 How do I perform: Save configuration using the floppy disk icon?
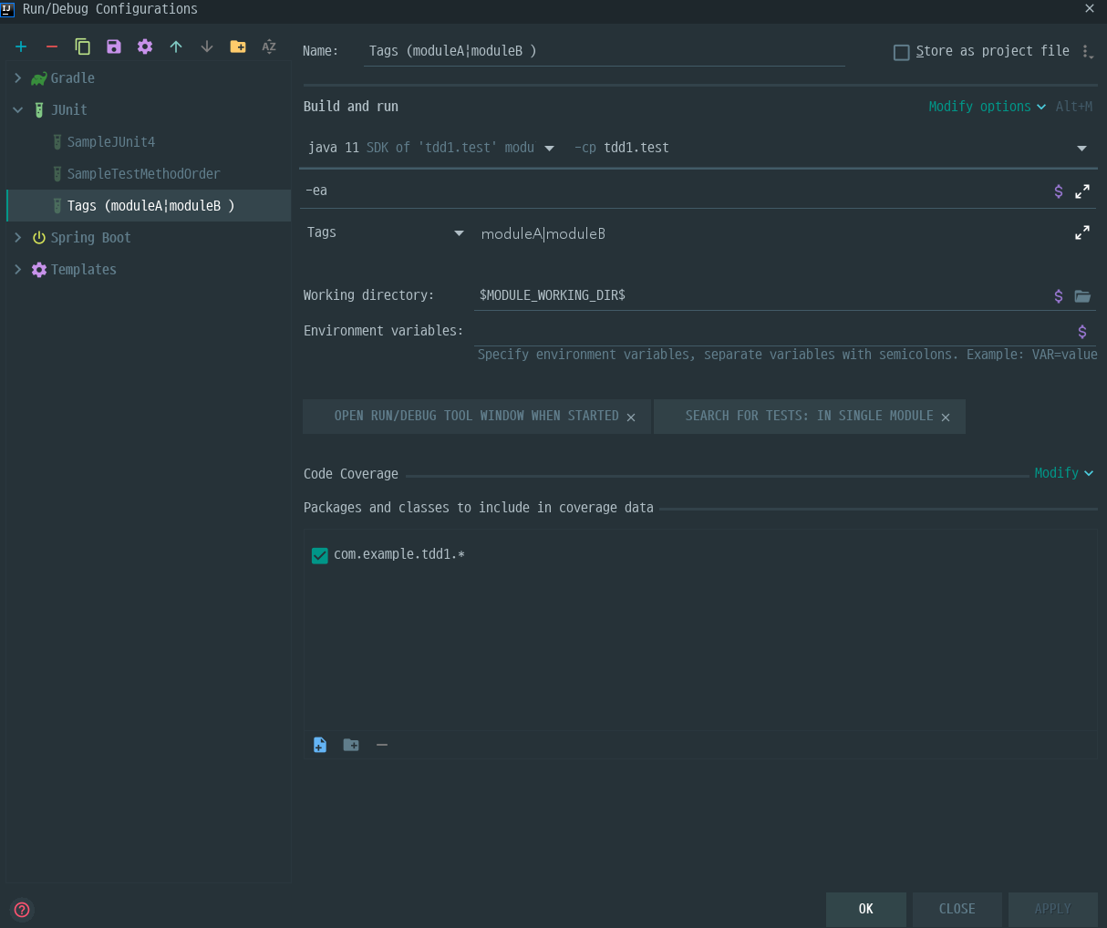[x=114, y=46]
